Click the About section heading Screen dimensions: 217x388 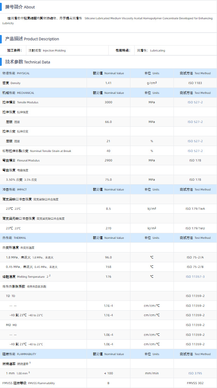tap(20, 7)
